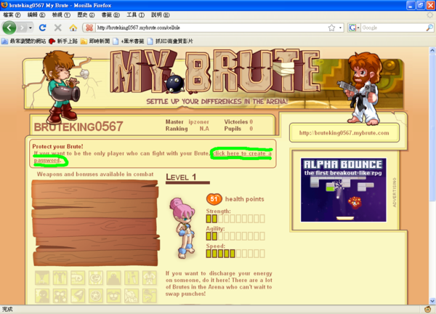
Task: Open the 抓HD高畫質影片 bookmark
Action: tap(170, 41)
